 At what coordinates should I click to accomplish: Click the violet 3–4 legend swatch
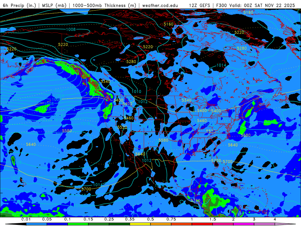pos(265,224)
